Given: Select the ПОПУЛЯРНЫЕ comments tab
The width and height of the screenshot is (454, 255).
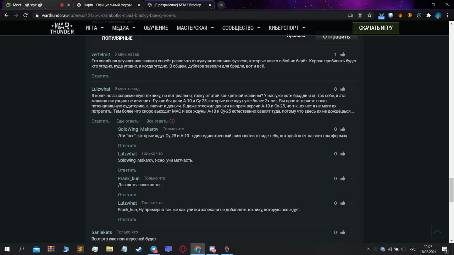Looking at the screenshot, I should (x=117, y=38).
